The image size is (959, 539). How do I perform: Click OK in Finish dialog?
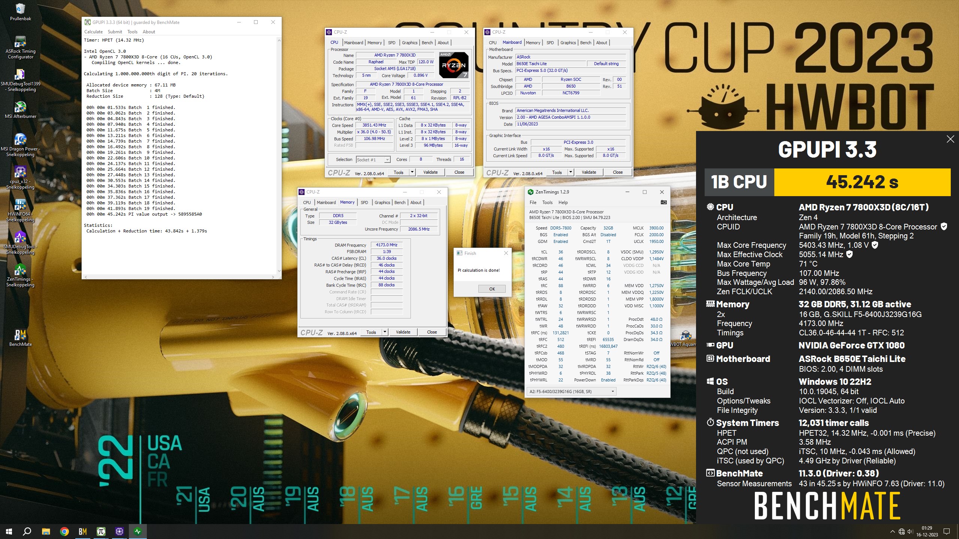click(492, 289)
